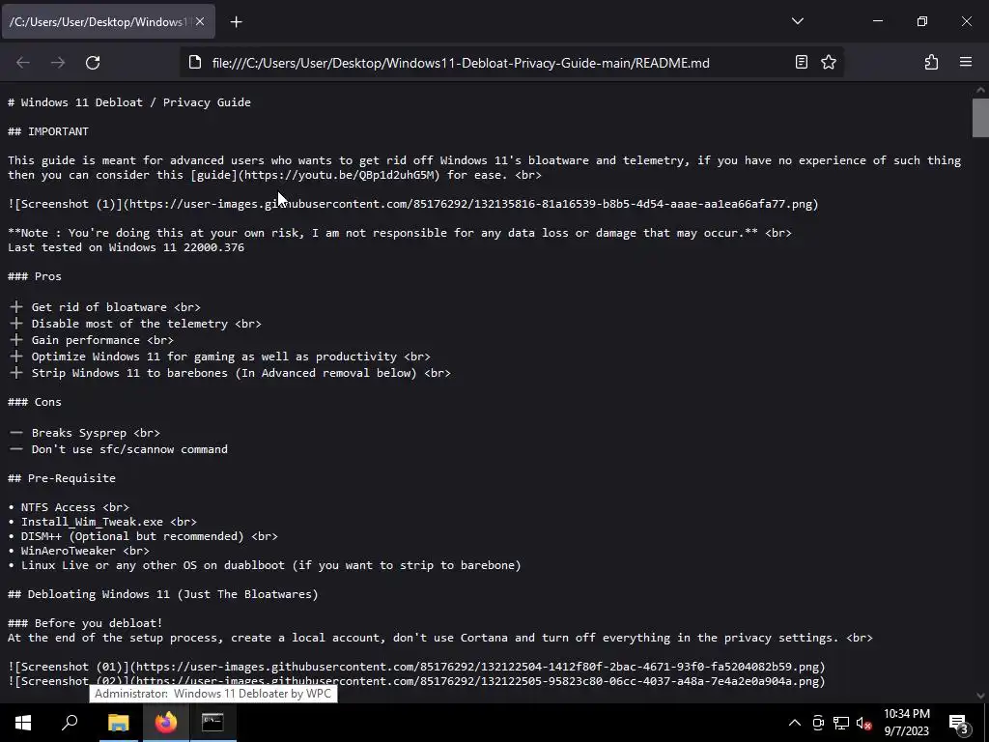Open Command Prompt window from taskbar

coord(212,723)
